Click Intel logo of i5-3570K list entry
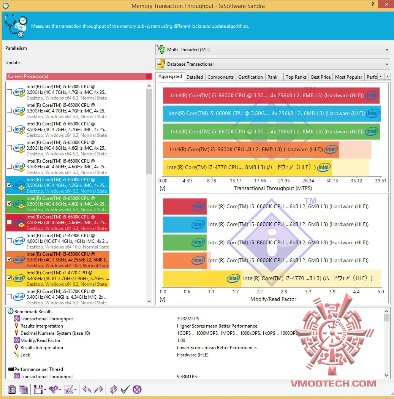 coord(19,297)
